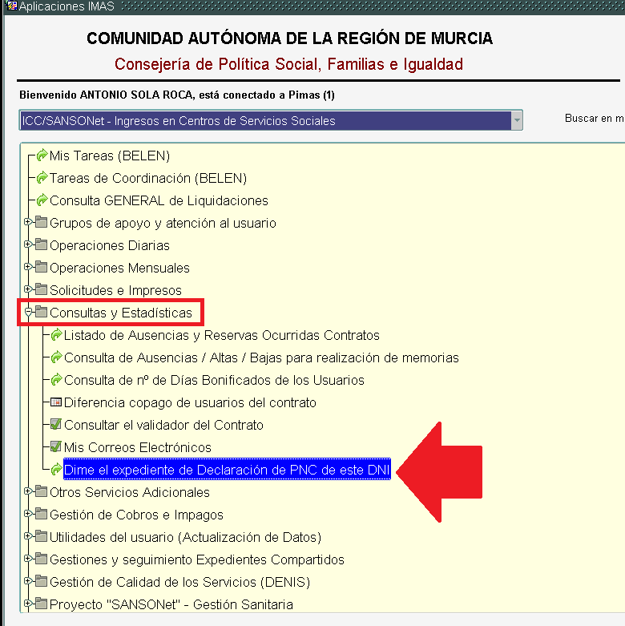The width and height of the screenshot is (625, 626).
Task: Click folder icon of Operaciones Diarias
Action: click(x=42, y=245)
